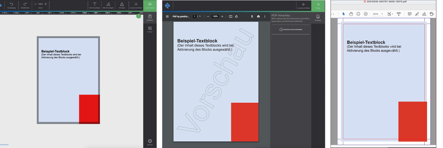Viewport: 443px width, 148px height.
Task: Select the red rectangle in editor canvas
Action: tap(89, 109)
